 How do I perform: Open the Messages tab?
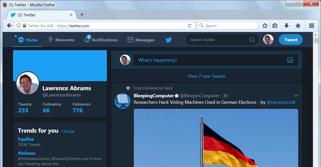tap(141, 40)
